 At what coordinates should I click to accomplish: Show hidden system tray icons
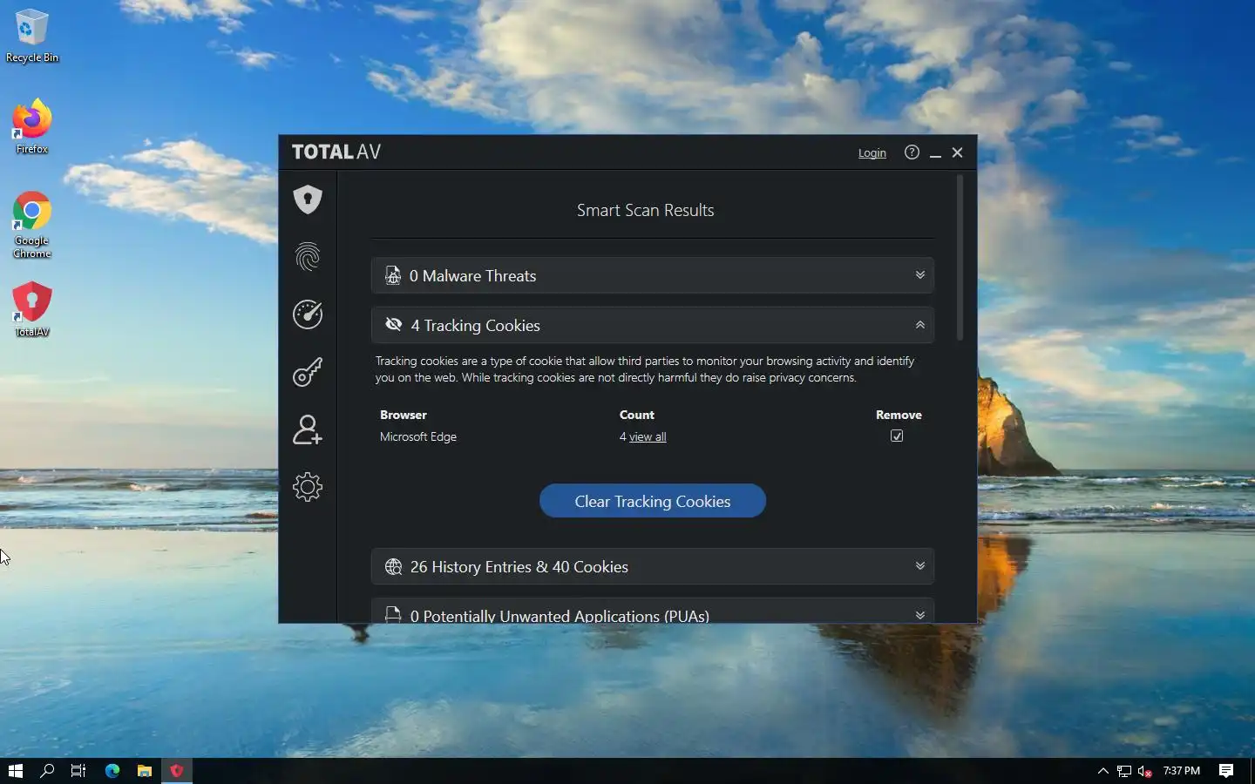[1102, 771]
